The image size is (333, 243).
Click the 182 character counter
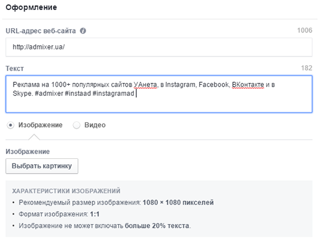point(306,68)
